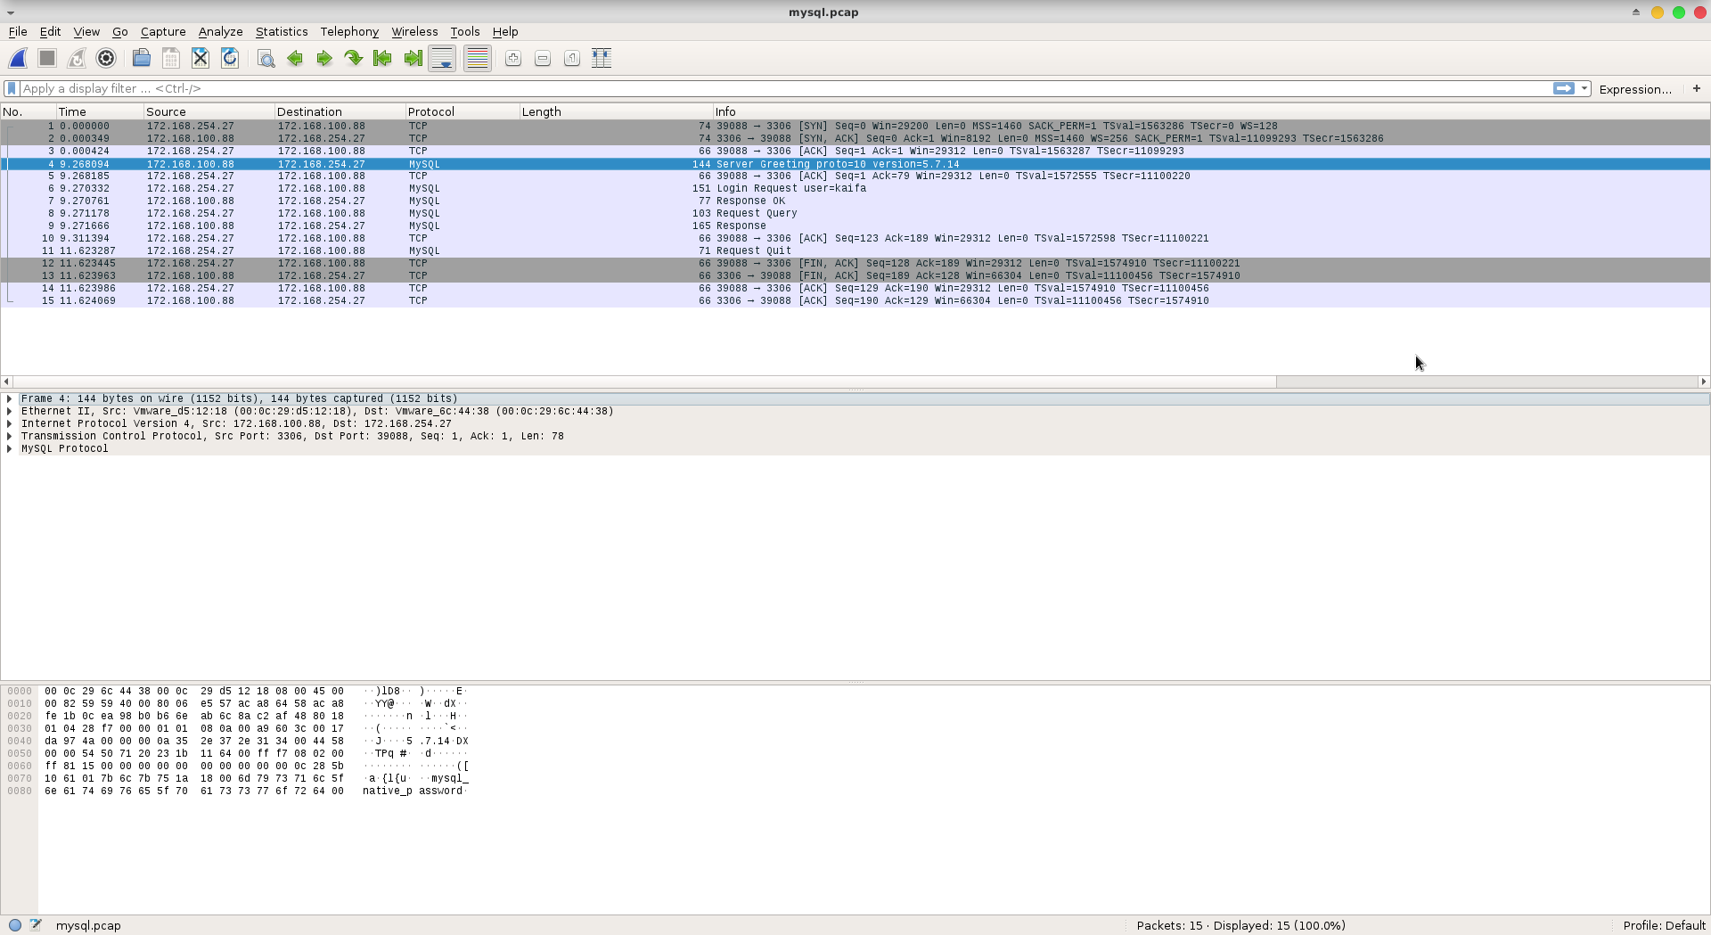Go forward in packet history

(324, 59)
